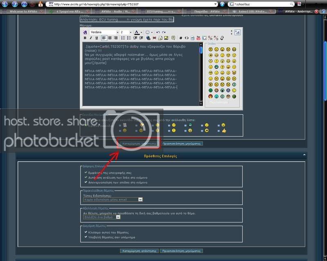Switch to 'AVSite - Audio / Vi...' tab
The image size is (327, 261).
click(x=114, y=11)
